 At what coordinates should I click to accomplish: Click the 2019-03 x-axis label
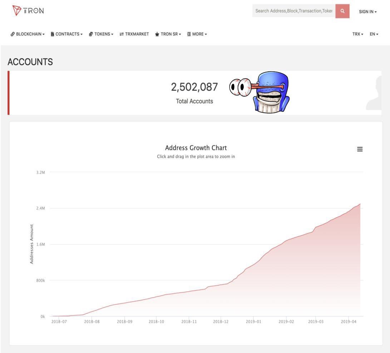pos(316,322)
